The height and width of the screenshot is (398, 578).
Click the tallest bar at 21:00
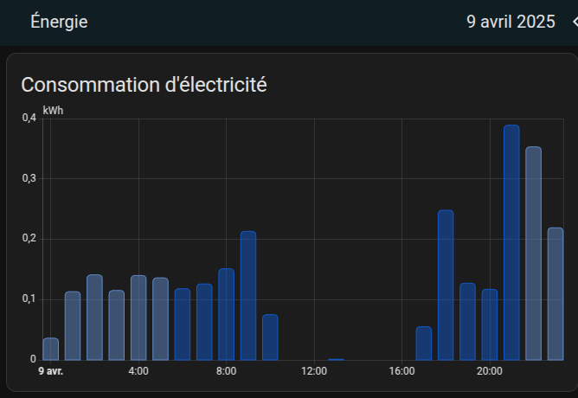[511, 242]
